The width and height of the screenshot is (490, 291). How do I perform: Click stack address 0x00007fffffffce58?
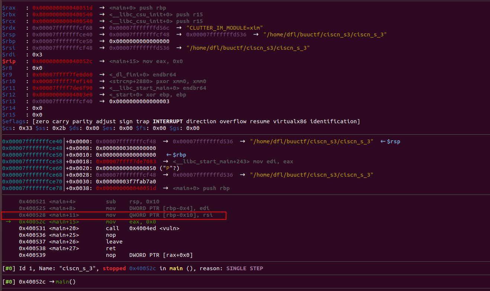pyautogui.click(x=33, y=161)
